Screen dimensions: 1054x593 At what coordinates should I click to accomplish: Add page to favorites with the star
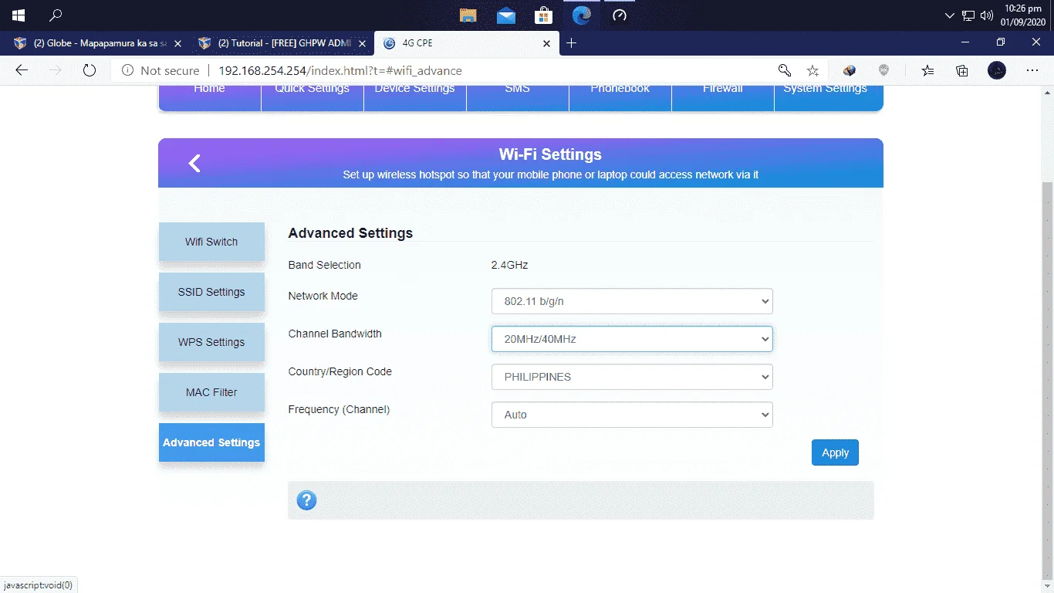(x=812, y=70)
